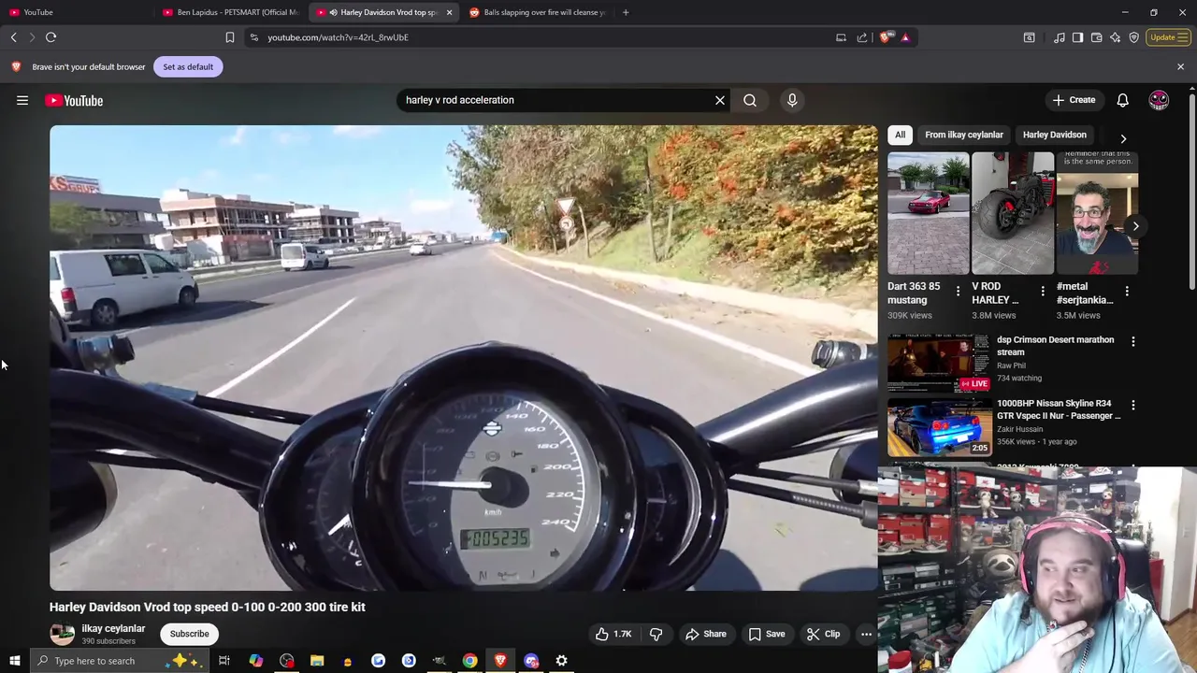Clear the search box with the X
The width and height of the screenshot is (1197, 673).
click(x=720, y=100)
